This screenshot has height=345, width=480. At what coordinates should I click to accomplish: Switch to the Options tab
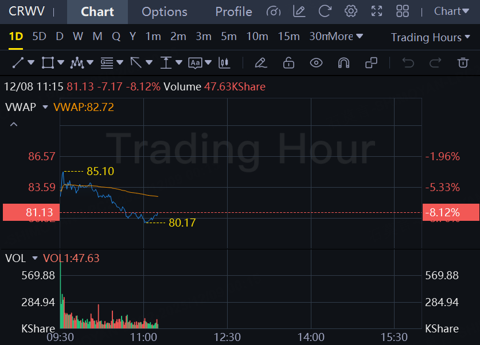(x=164, y=11)
